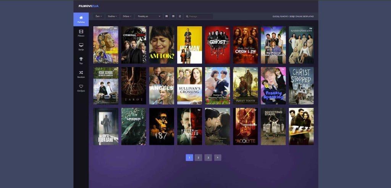Screen dimensions: 391x188
Task: Focus the Pretraga search field
Action: click(x=199, y=16)
